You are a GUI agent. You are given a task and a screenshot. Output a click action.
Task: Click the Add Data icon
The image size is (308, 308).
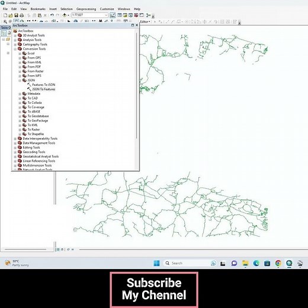65,15
